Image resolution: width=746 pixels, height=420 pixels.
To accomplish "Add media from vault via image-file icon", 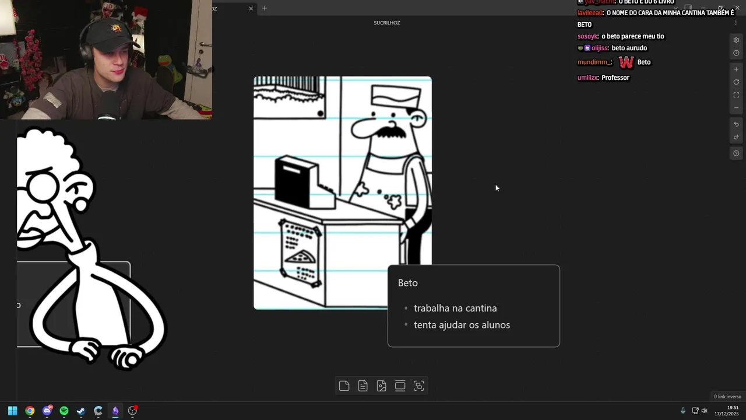I will (381, 386).
